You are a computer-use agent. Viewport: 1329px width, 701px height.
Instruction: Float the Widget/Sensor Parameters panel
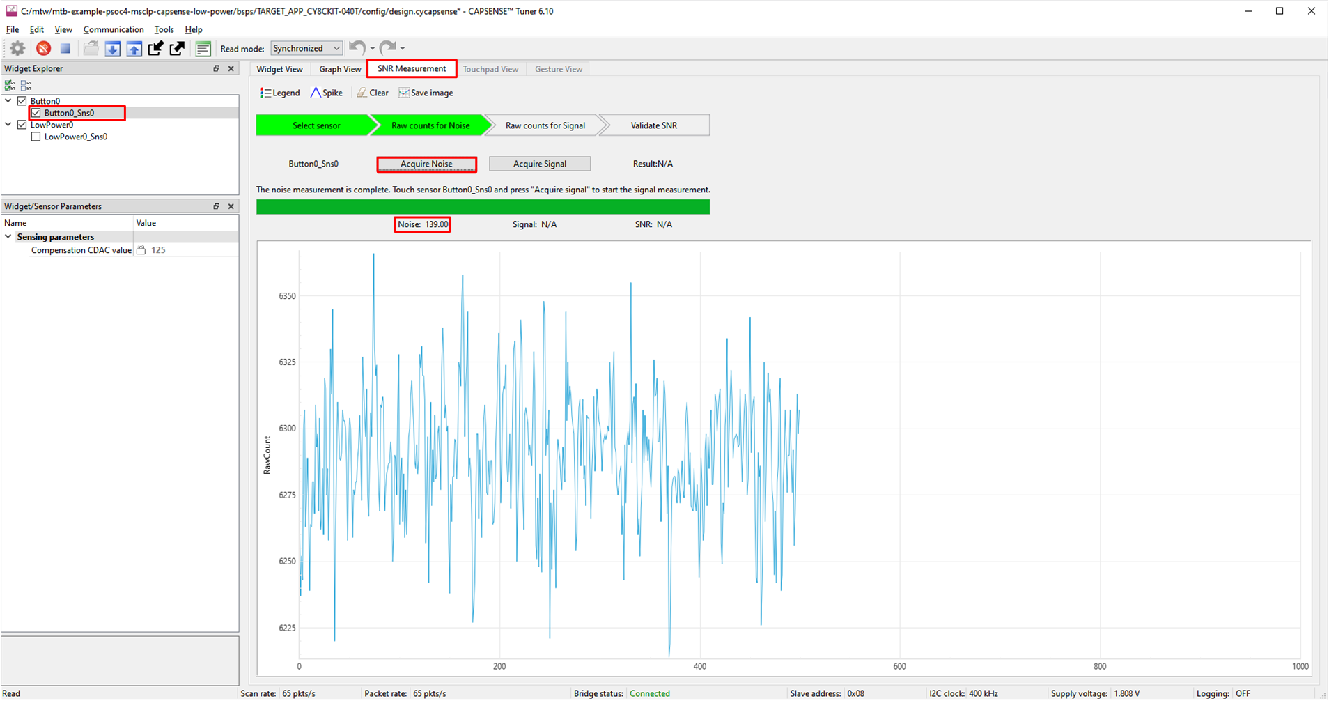216,206
